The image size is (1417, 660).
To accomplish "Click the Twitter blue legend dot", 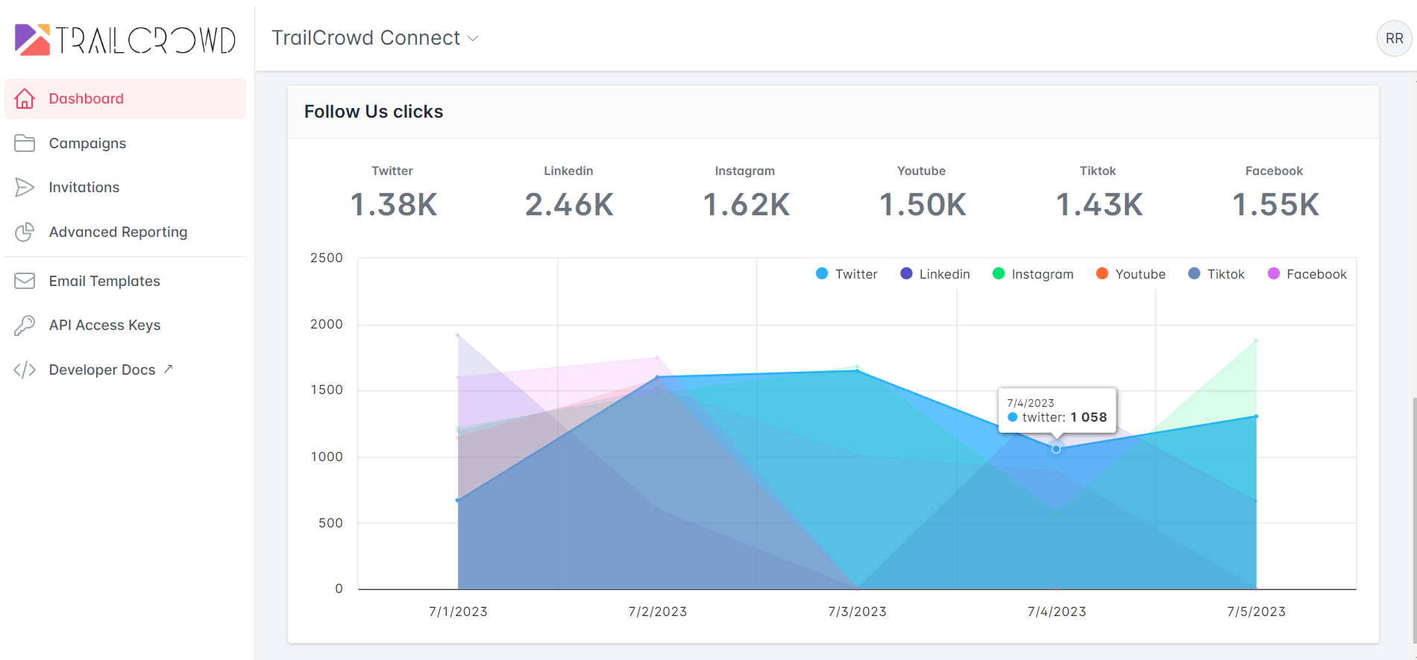I will (x=822, y=273).
